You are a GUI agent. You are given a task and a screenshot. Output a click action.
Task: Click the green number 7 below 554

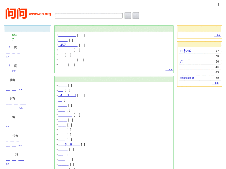click(13, 39)
